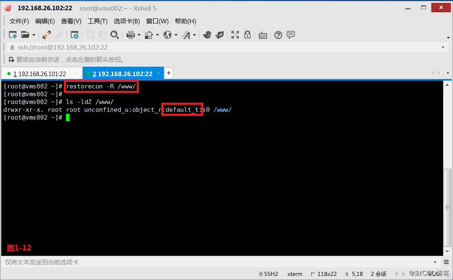Click the 2 会话 session count
Viewport: 453px width, 280px height.
pos(378,274)
